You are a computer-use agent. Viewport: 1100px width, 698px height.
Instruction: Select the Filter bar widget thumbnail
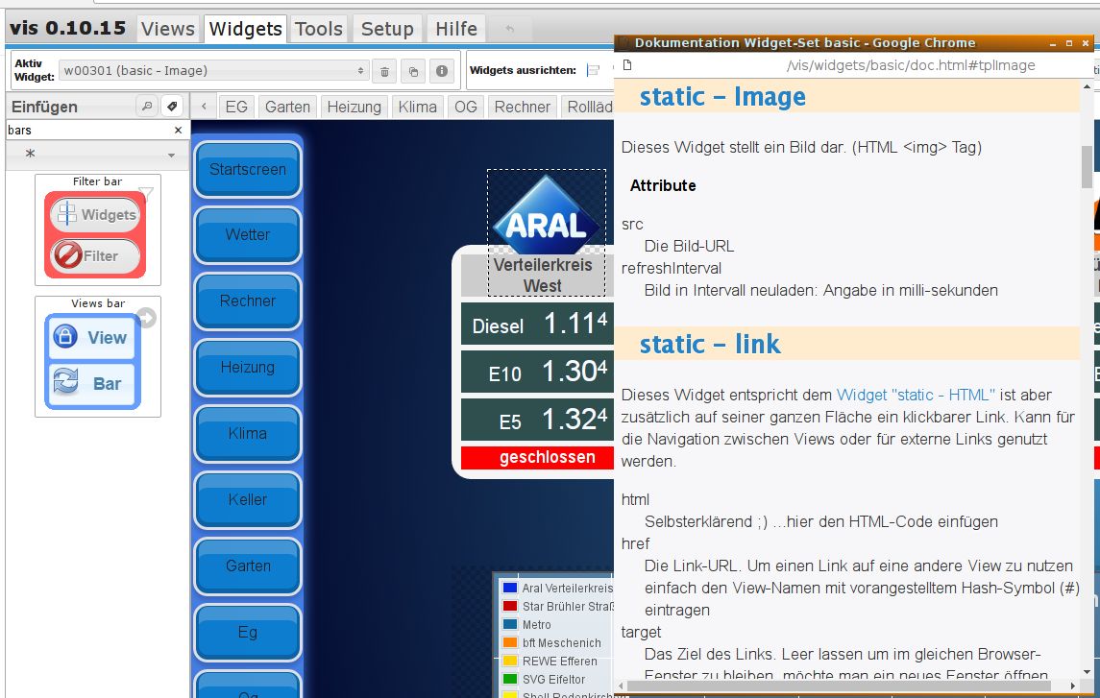pyautogui.click(x=98, y=229)
